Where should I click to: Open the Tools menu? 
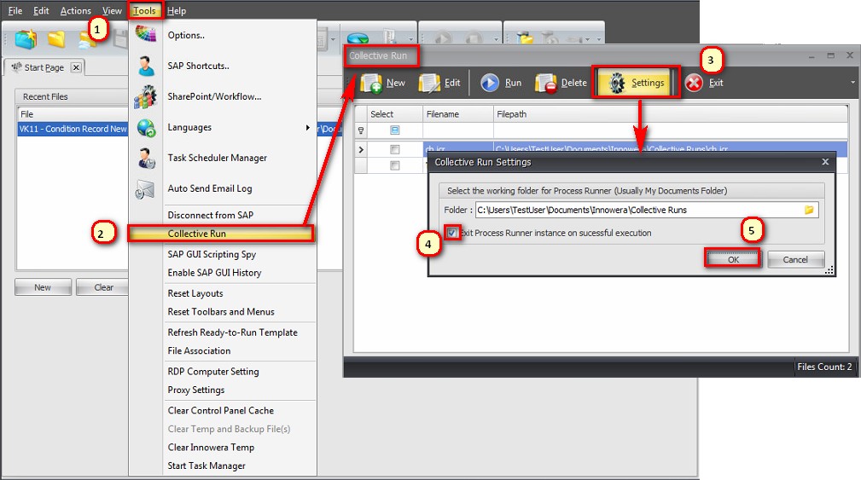pyautogui.click(x=144, y=11)
